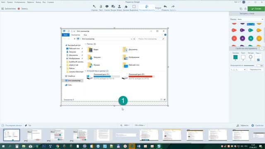Choose the red circle quick style
Viewport: 265px width, 149px height.
pos(234,38)
